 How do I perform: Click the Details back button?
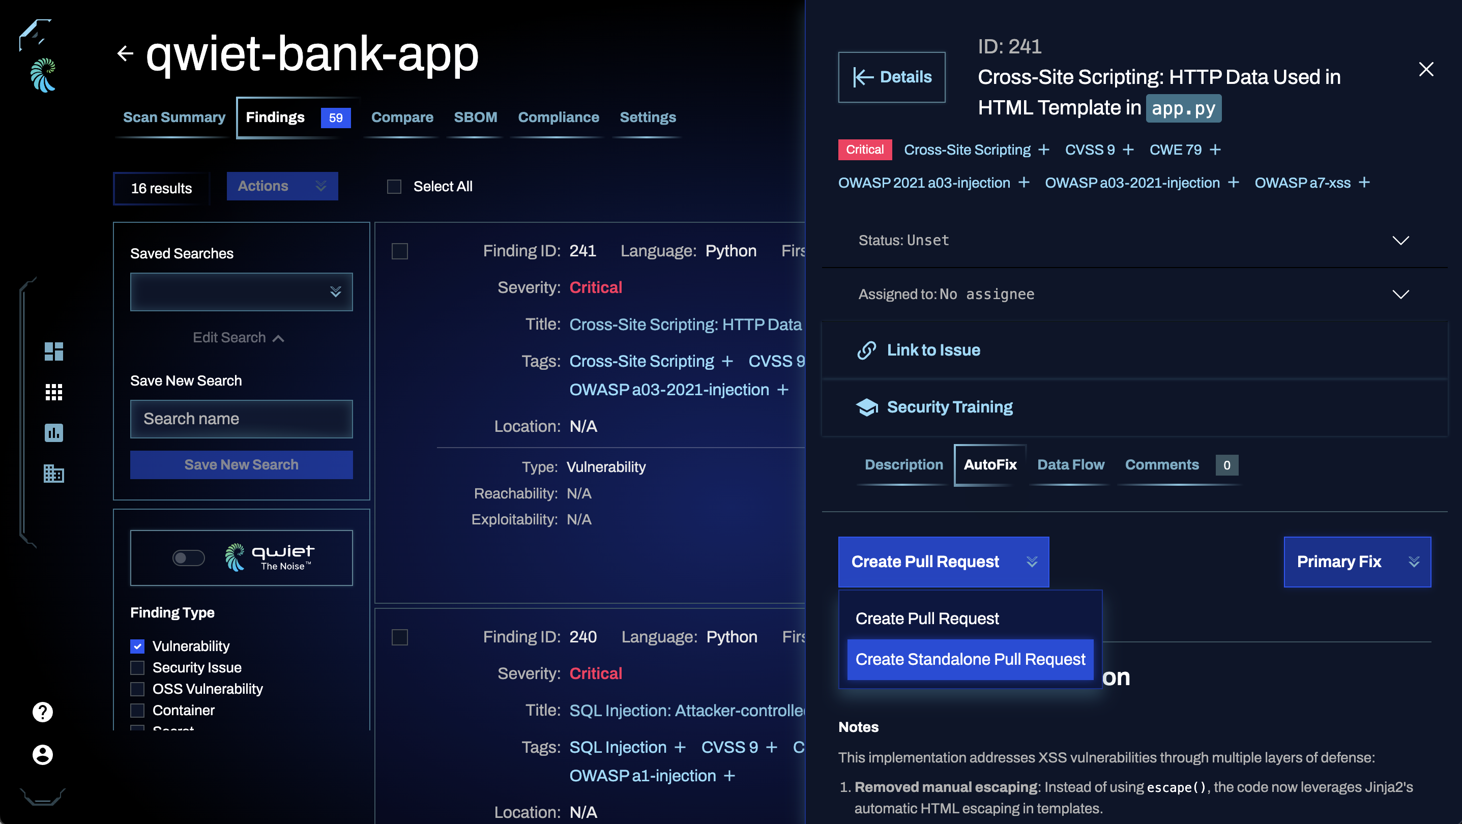892,77
